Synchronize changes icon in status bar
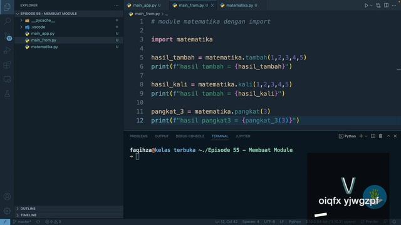401x225 pixels. pyautogui.click(x=38, y=222)
